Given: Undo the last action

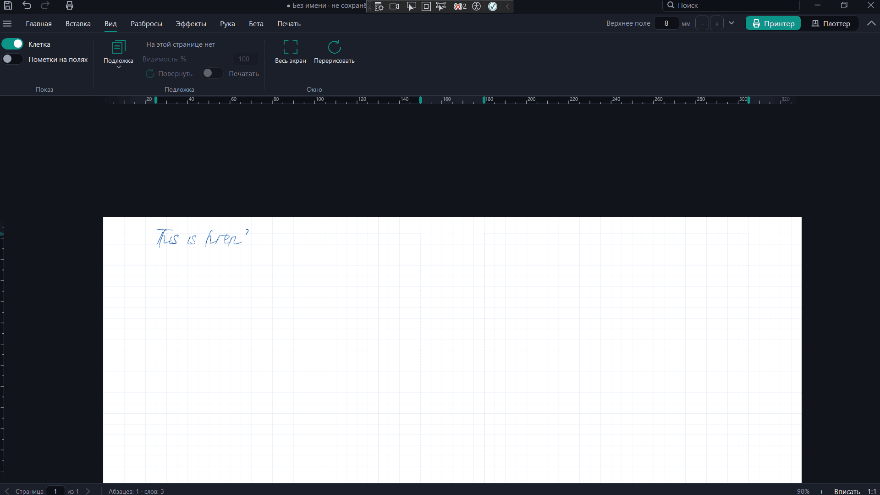Looking at the screenshot, I should (27, 5).
